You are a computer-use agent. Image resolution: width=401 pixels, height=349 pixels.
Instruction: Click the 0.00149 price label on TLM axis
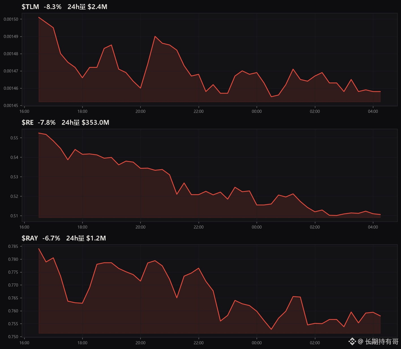11,36
